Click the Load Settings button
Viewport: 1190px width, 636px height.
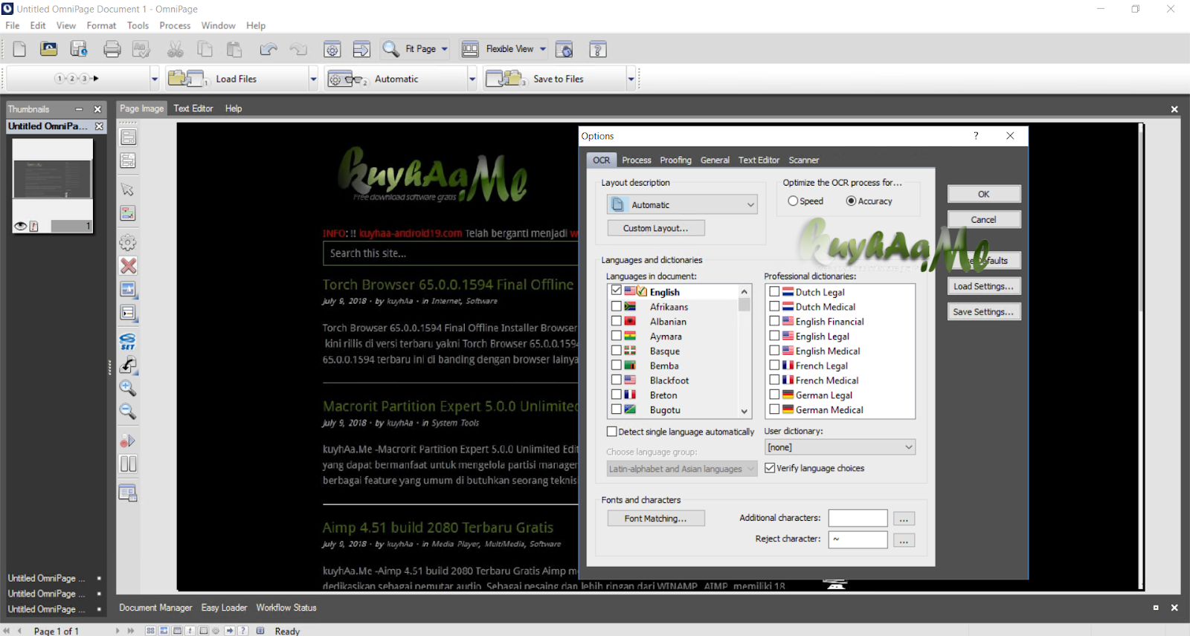click(x=984, y=286)
